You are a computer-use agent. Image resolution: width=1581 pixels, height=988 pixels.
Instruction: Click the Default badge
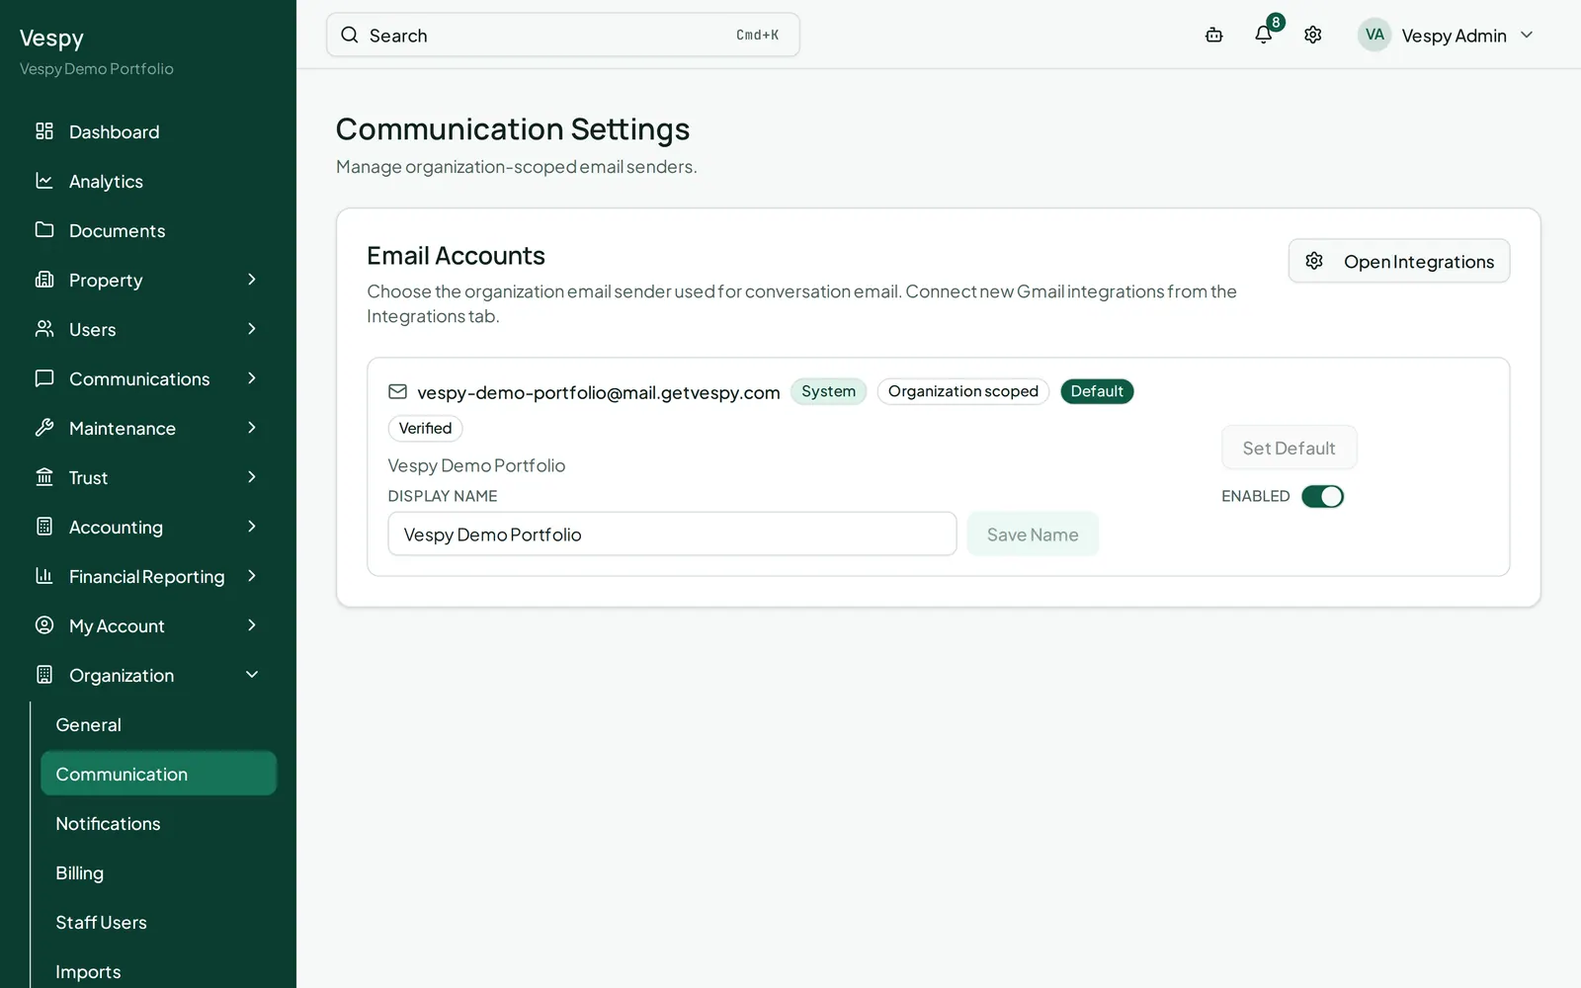click(x=1097, y=391)
